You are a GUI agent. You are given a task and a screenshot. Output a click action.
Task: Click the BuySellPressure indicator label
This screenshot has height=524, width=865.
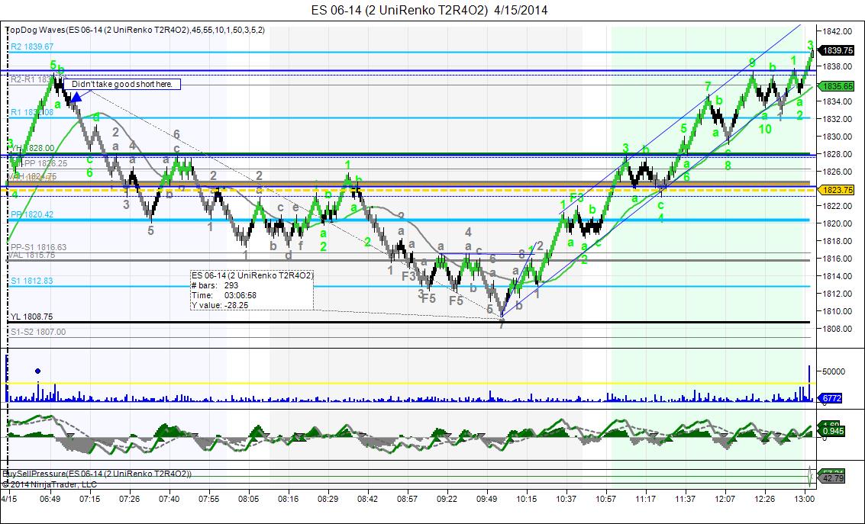[97, 474]
